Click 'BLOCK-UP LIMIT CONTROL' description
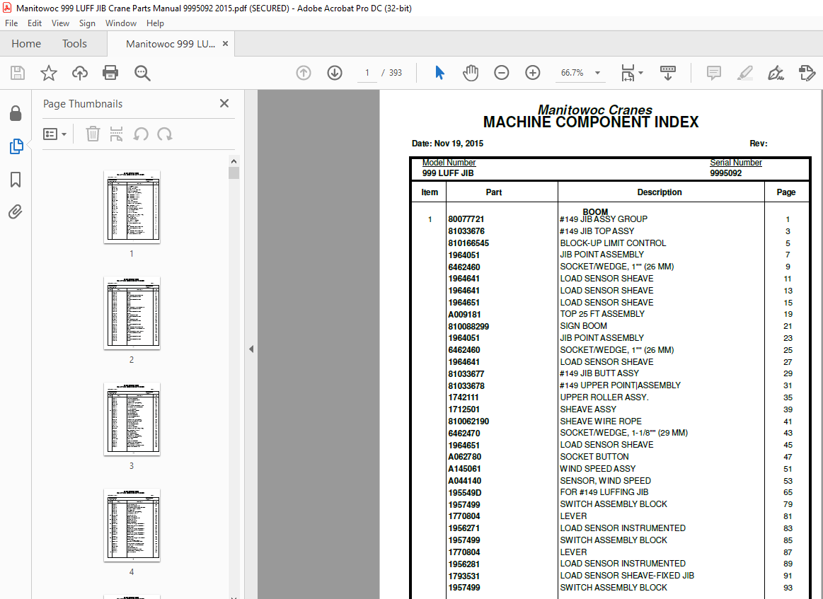The height and width of the screenshot is (599, 823). point(613,243)
